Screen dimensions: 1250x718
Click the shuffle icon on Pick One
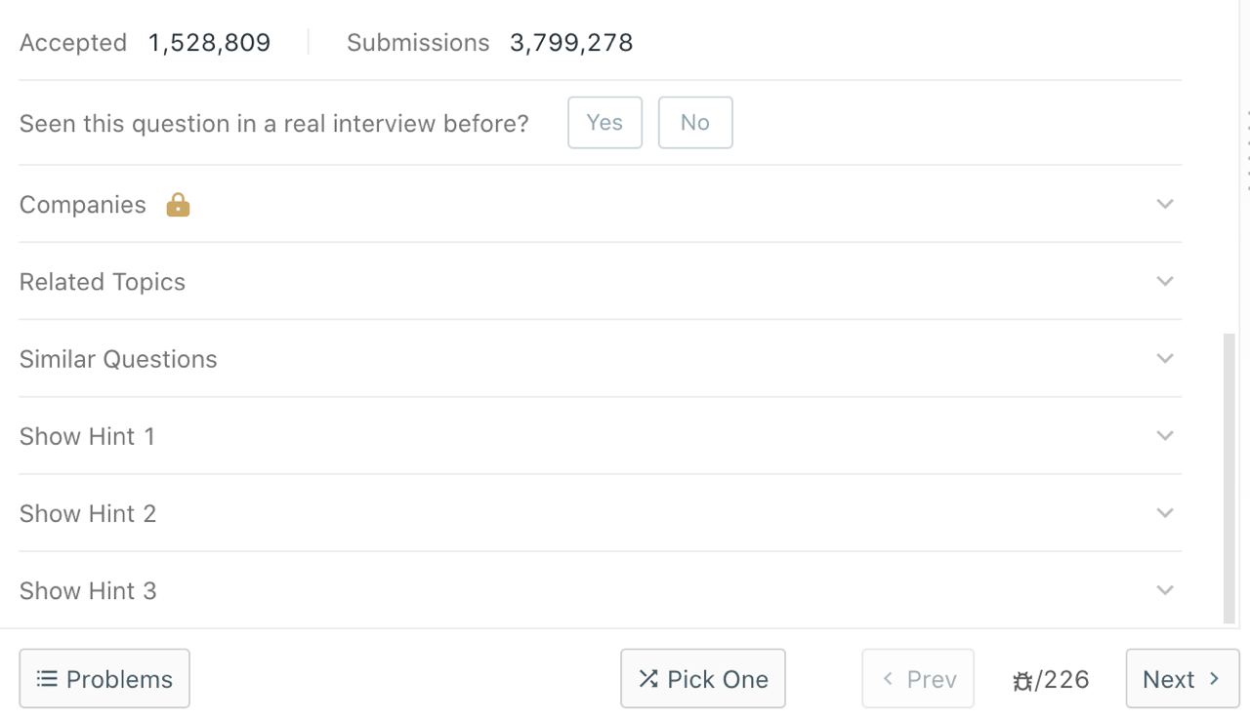648,679
